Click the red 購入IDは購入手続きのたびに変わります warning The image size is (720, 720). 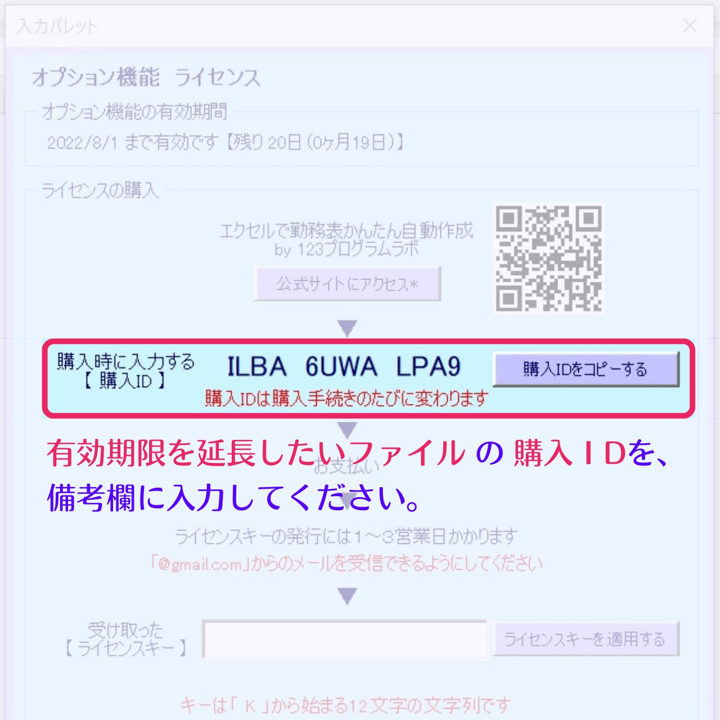pos(346,398)
